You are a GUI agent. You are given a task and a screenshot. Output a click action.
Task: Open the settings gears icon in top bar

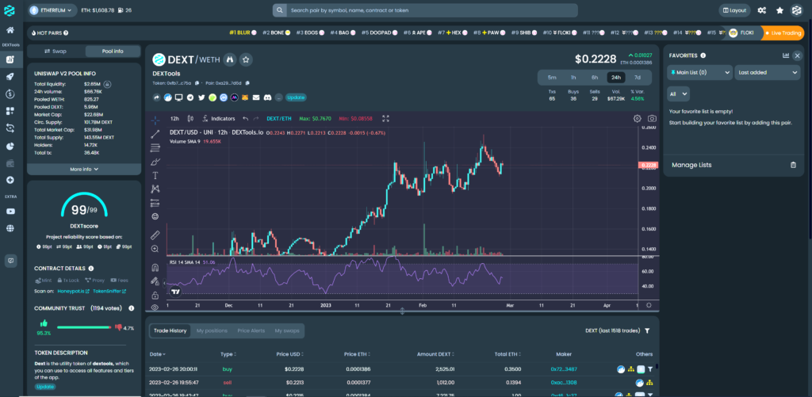pyautogui.click(x=762, y=10)
